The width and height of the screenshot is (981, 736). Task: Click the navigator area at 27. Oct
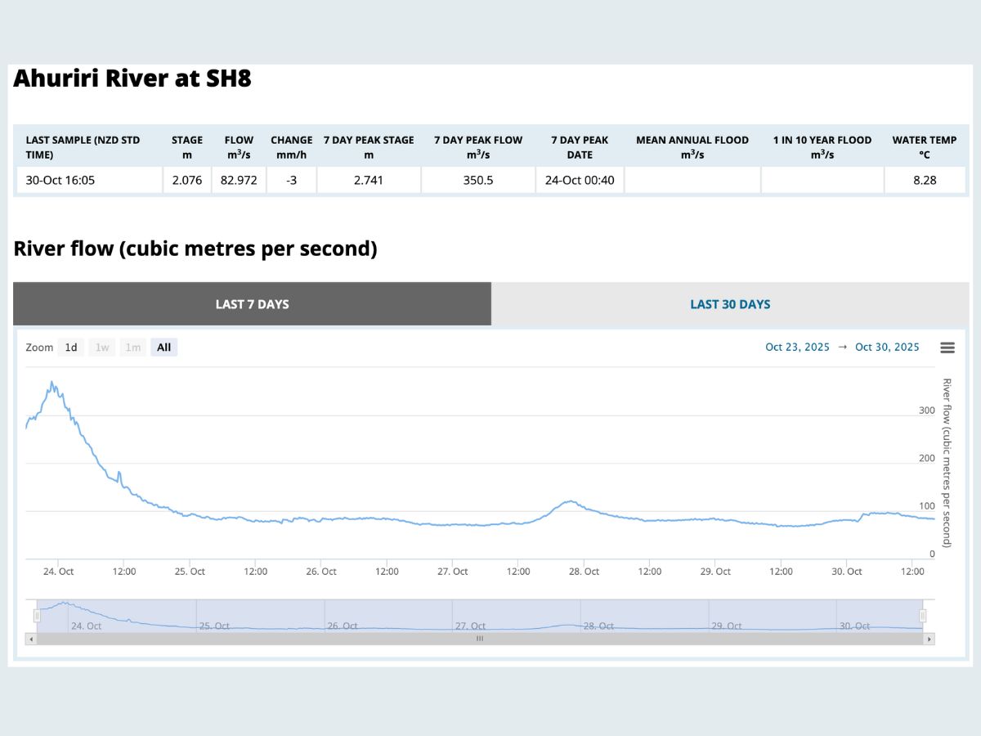tap(470, 626)
